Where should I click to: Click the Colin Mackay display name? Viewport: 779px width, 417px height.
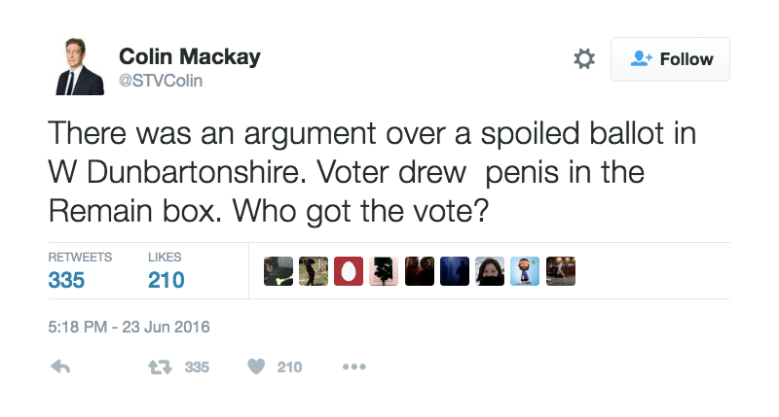[189, 56]
